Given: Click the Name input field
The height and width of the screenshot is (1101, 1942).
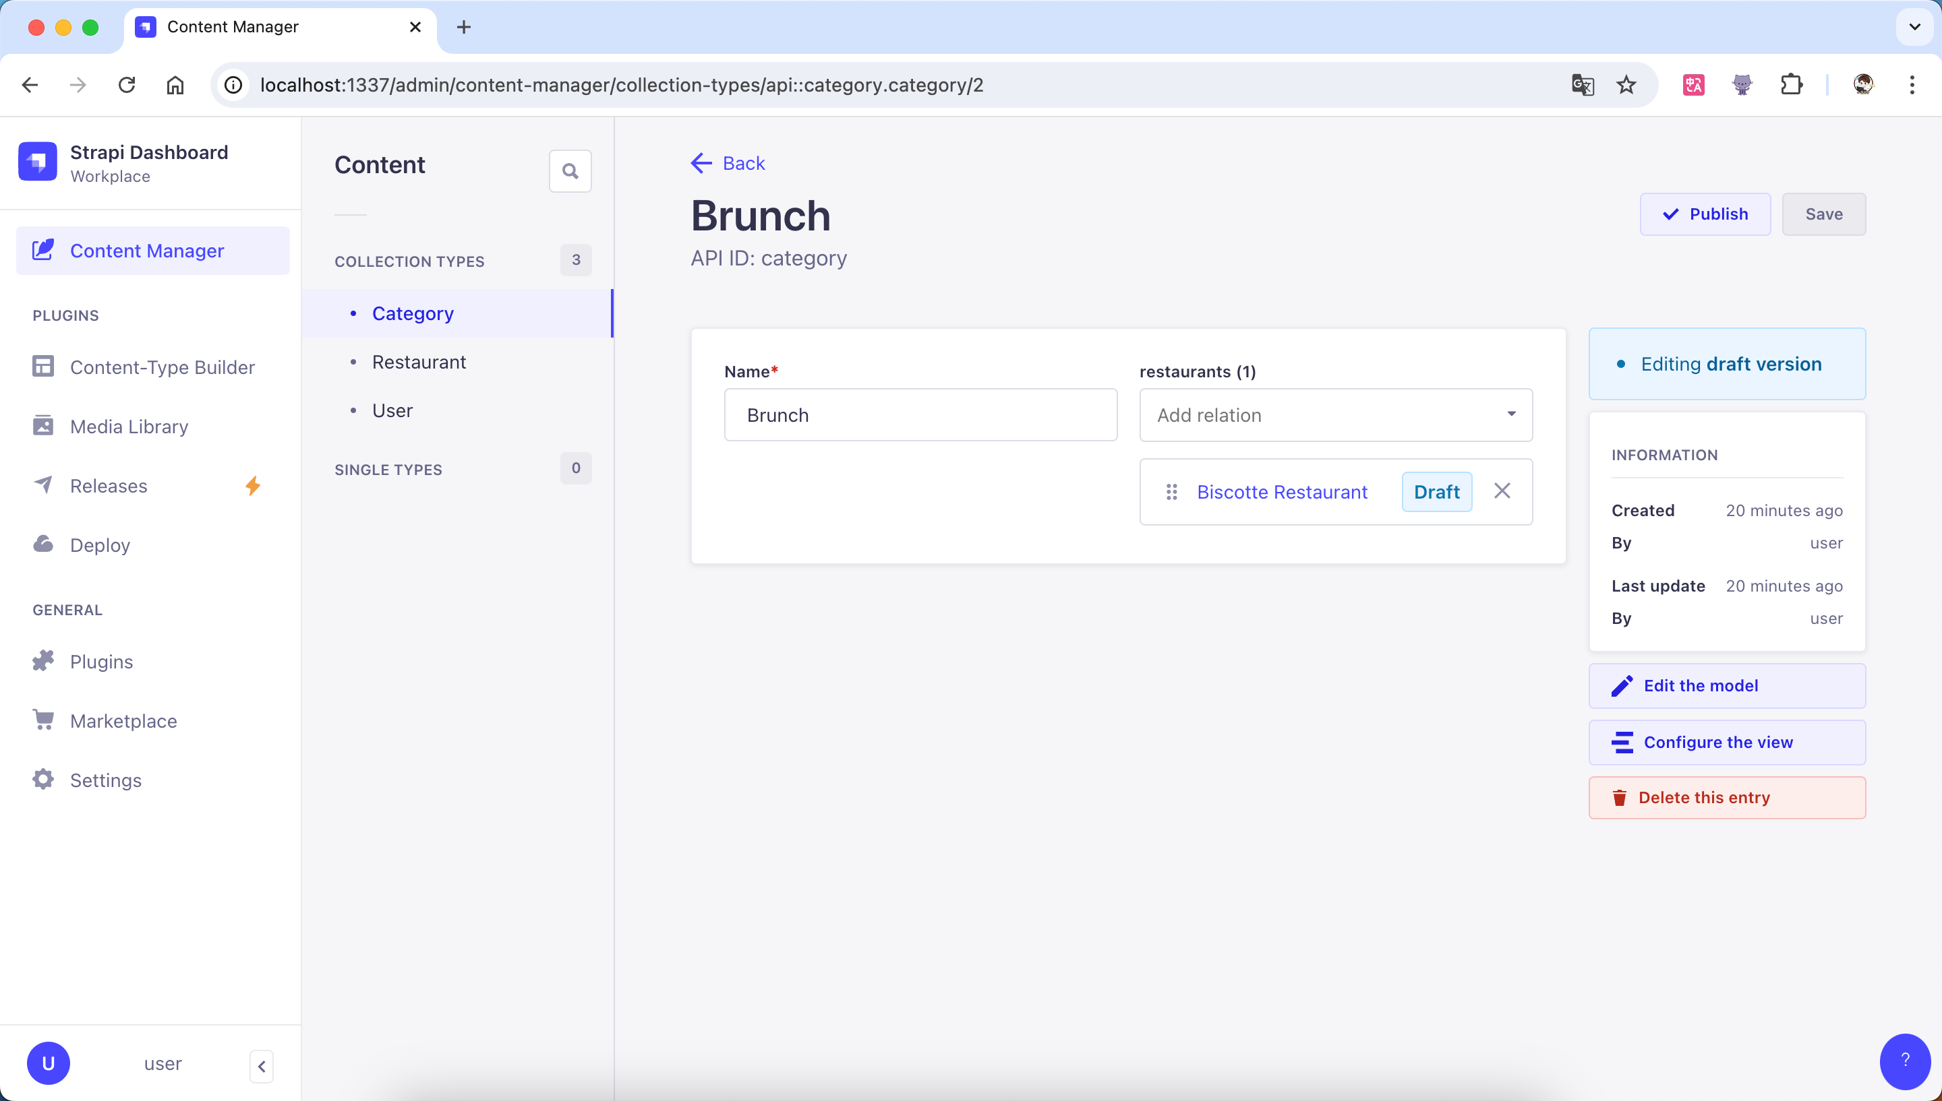Looking at the screenshot, I should 920,415.
